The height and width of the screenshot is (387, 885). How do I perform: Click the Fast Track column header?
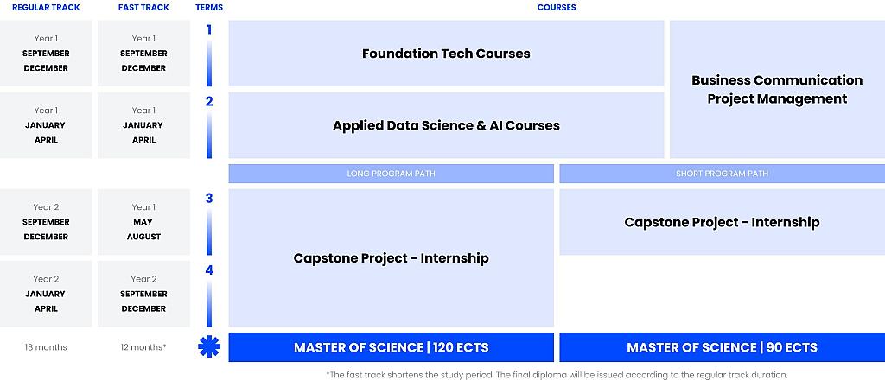coord(143,8)
